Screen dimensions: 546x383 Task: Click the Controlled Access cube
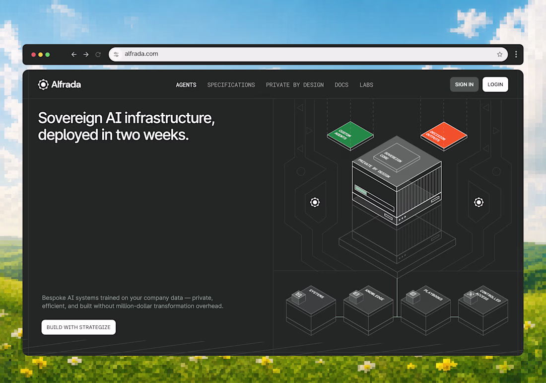click(483, 310)
